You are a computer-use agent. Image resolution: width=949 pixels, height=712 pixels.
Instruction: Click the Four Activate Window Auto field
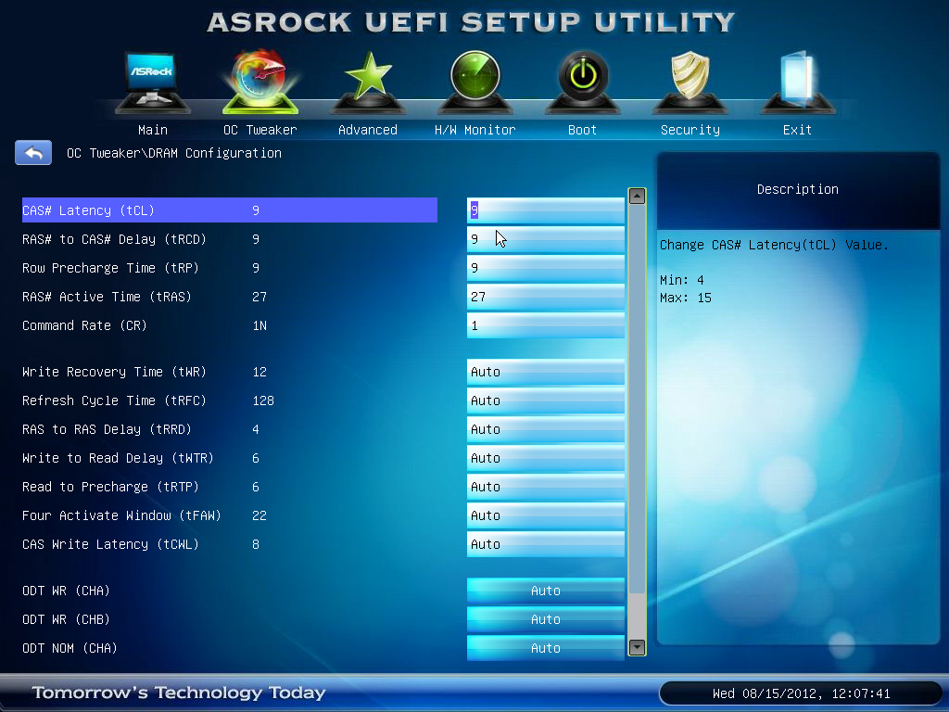click(546, 515)
